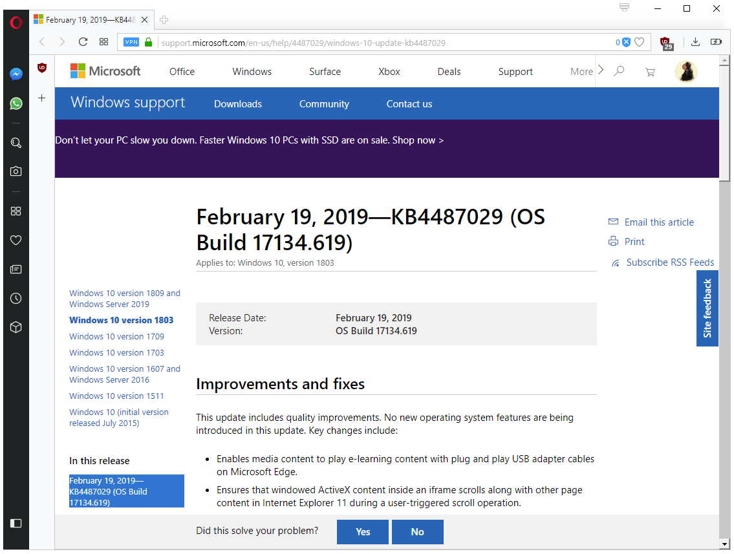Take a snapshot with camera icon
This screenshot has height=554, width=734.
click(16, 171)
